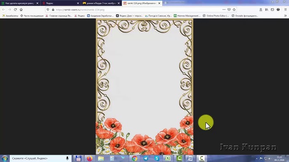Open the Online Photo Editor bookmark
The height and width of the screenshot is (162, 289).
[216, 16]
